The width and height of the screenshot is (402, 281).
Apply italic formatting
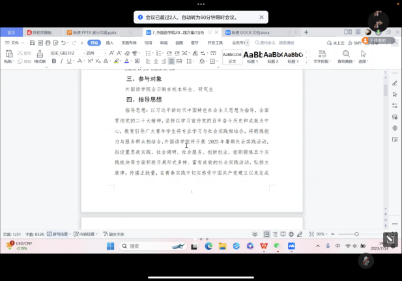(62, 61)
